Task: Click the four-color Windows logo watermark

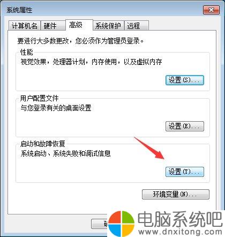Action: coord(122,224)
